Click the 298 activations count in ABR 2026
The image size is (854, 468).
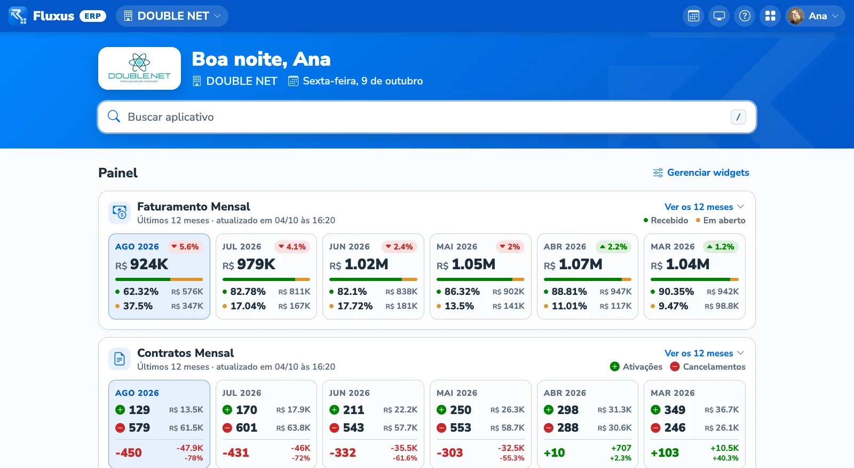pyautogui.click(x=568, y=410)
